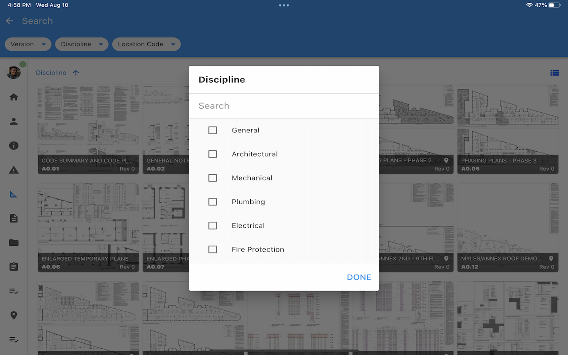
Task: Click the Discipline sort label
Action: point(51,73)
